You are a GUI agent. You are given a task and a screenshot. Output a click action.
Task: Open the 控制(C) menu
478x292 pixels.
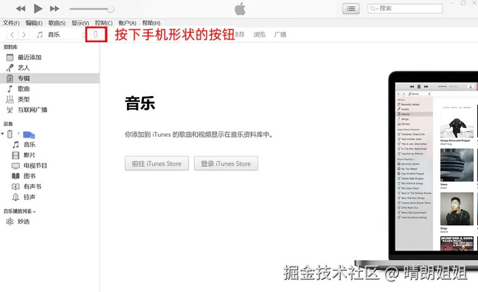[x=104, y=23]
